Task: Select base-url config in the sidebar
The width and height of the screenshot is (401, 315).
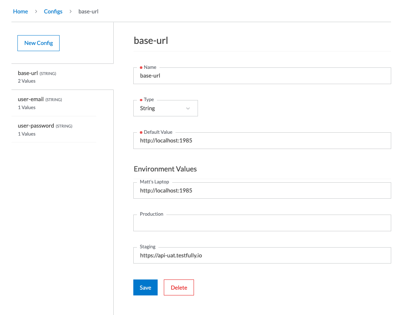Action: pos(62,77)
